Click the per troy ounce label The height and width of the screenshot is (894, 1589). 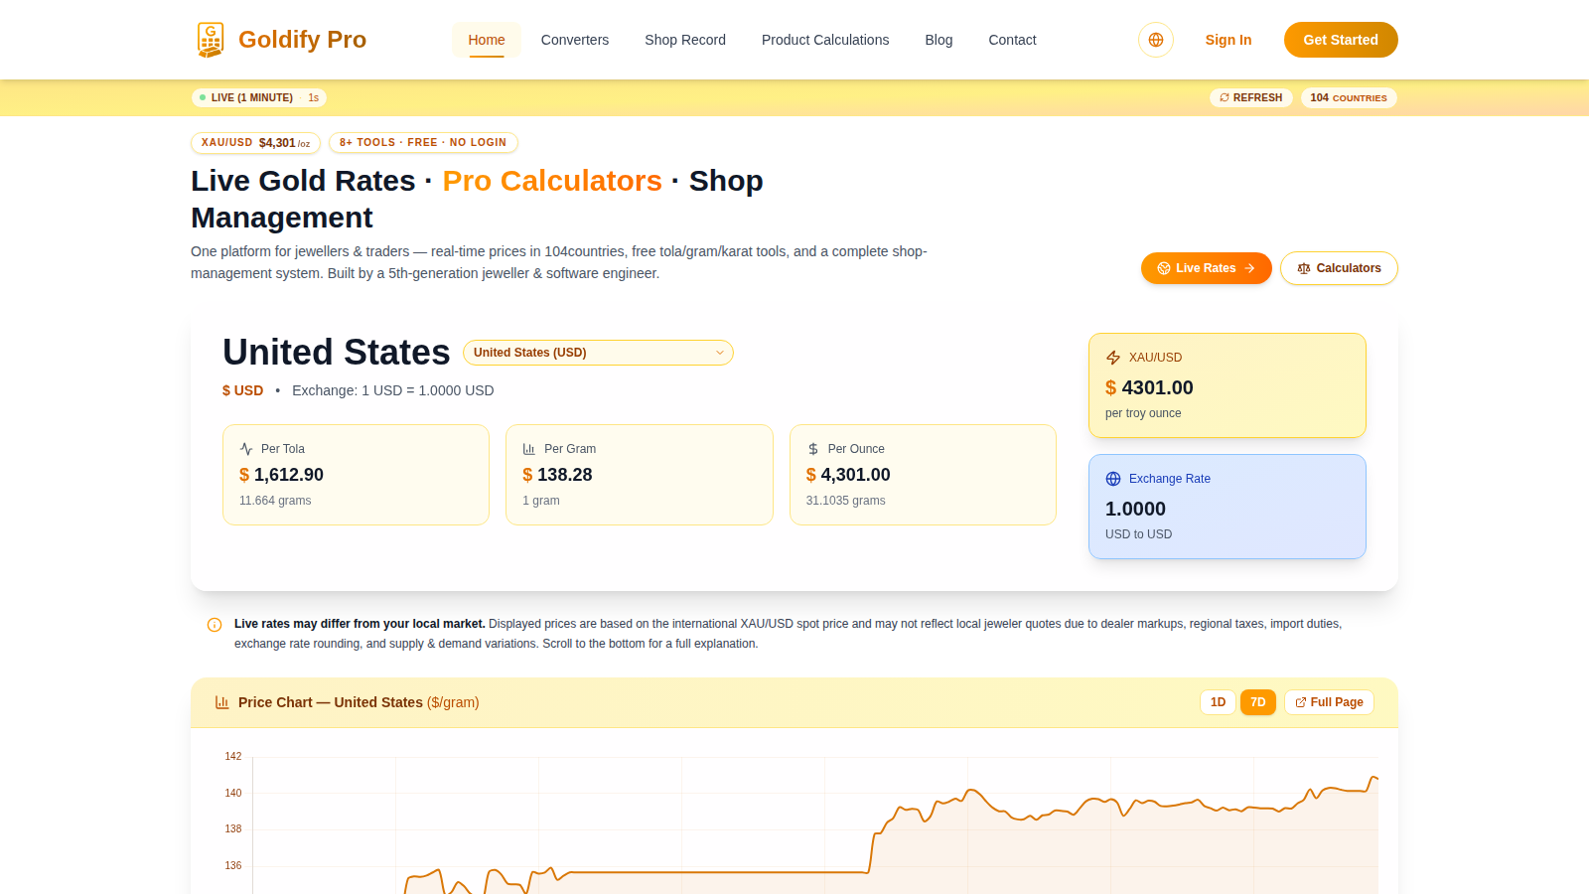coord(1143,413)
